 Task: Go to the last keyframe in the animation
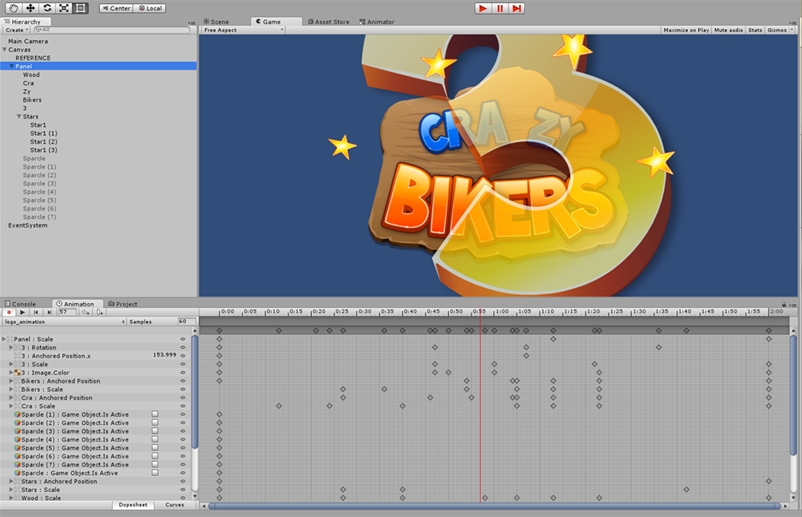click(49, 313)
